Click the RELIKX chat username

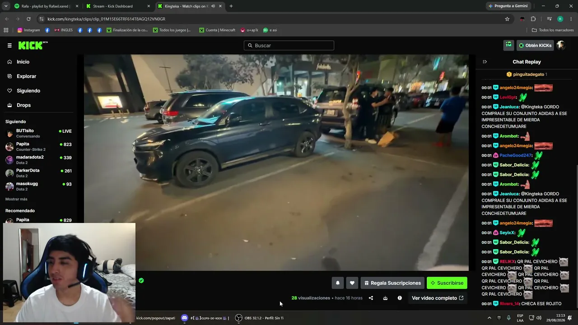pos(508,262)
